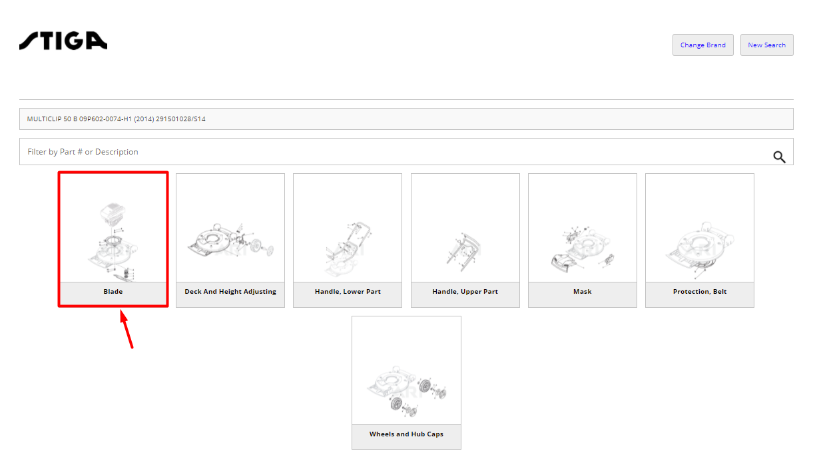The height and width of the screenshot is (453, 815).
Task: Click the STIGA logo
Action: coord(63,41)
